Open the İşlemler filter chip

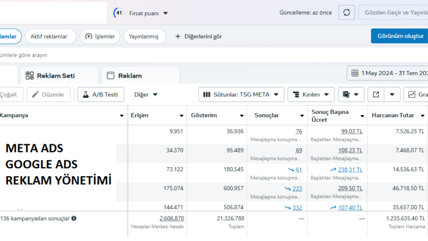coord(100,36)
